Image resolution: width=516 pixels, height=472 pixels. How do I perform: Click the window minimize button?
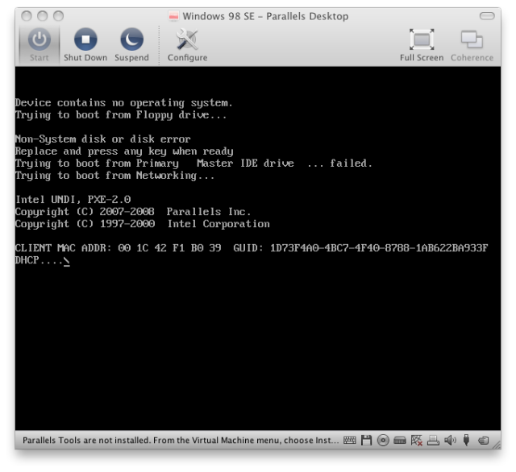[x=43, y=16]
